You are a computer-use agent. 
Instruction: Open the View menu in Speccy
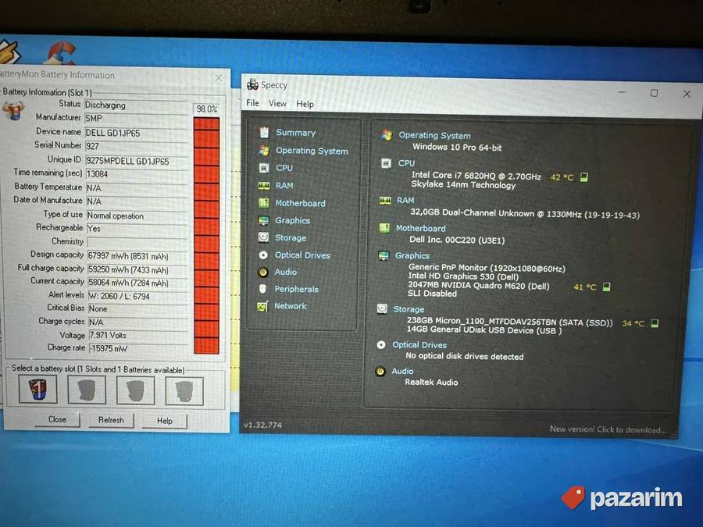(277, 104)
